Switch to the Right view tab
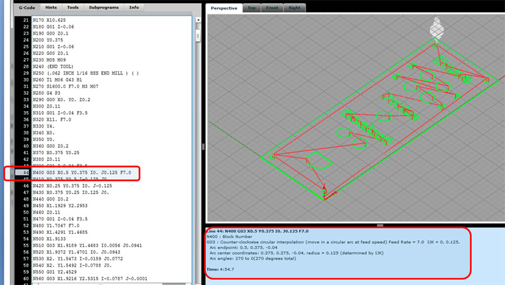This screenshot has height=285, width=505. click(294, 8)
